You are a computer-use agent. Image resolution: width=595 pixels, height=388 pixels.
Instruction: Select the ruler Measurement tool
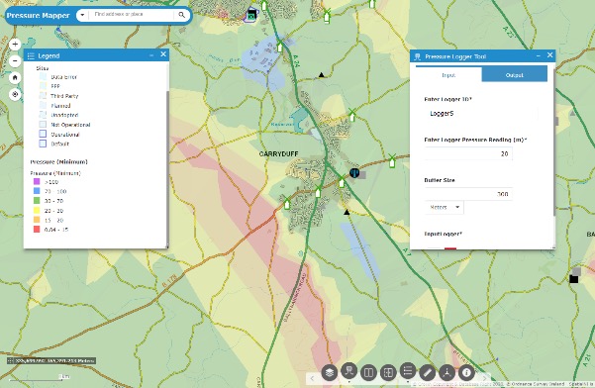point(428,372)
